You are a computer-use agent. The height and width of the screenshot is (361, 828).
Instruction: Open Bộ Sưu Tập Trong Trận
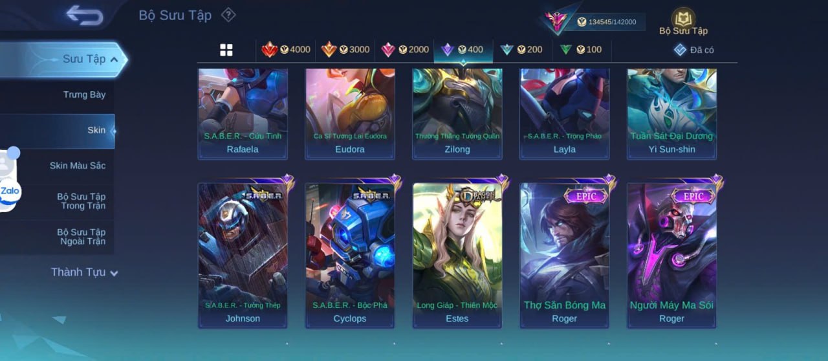click(x=81, y=201)
